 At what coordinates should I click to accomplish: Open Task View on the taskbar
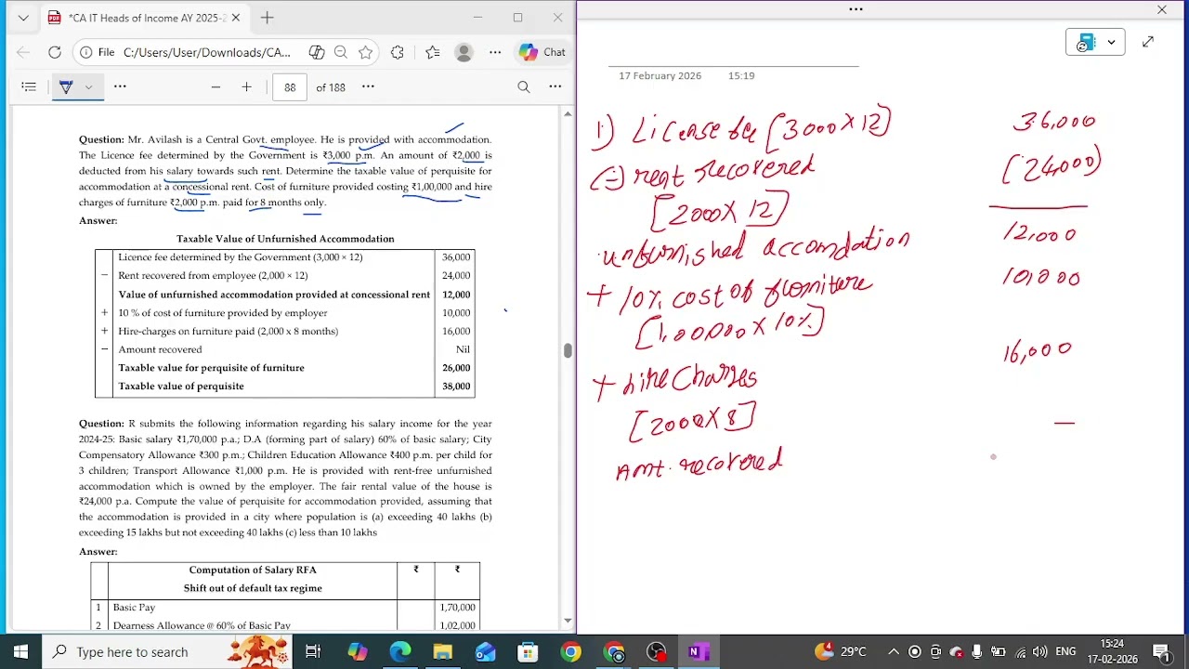[x=313, y=652]
